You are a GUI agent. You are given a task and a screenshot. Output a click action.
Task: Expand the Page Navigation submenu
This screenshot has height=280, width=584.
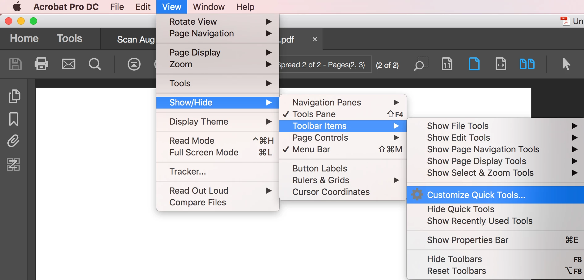[x=218, y=33]
